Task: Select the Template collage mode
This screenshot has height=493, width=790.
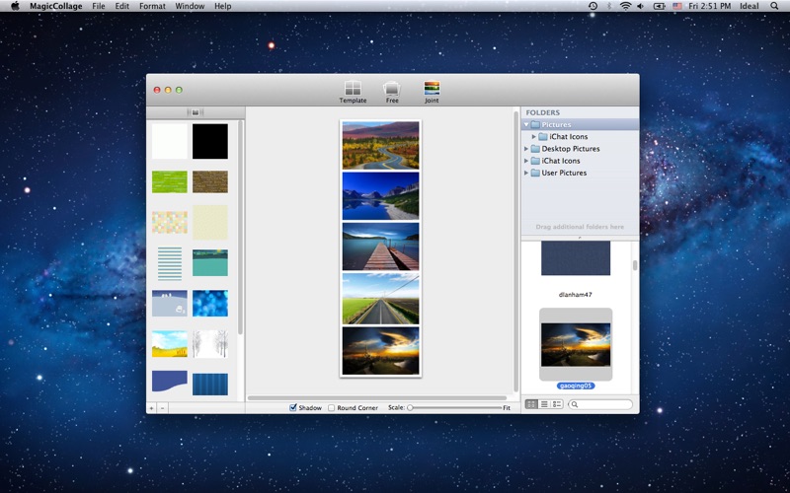Action: (x=353, y=91)
